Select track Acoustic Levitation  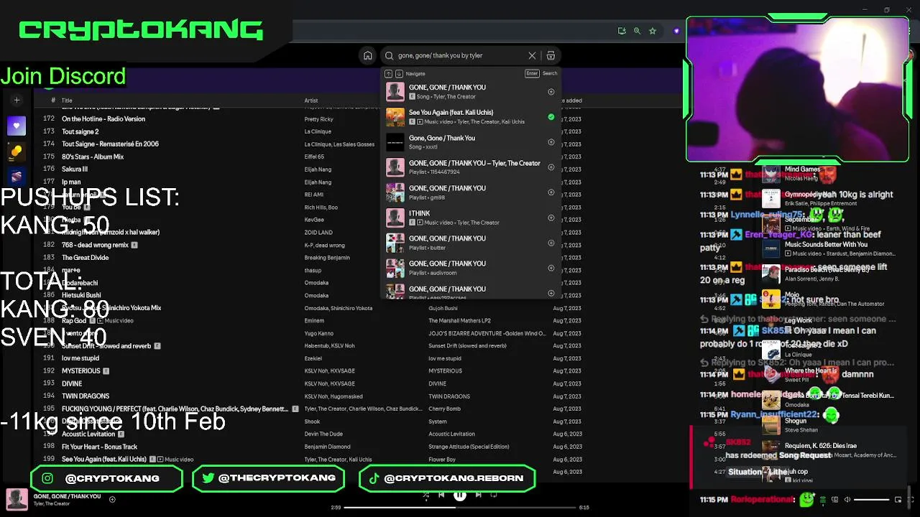click(x=88, y=434)
